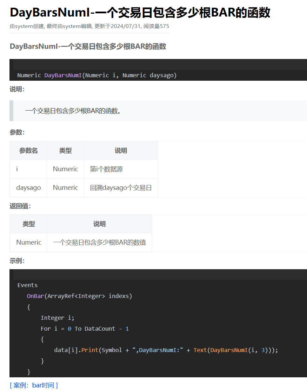Click the cell '第i个数据源'
This screenshot has width=307, height=391.
(121, 169)
